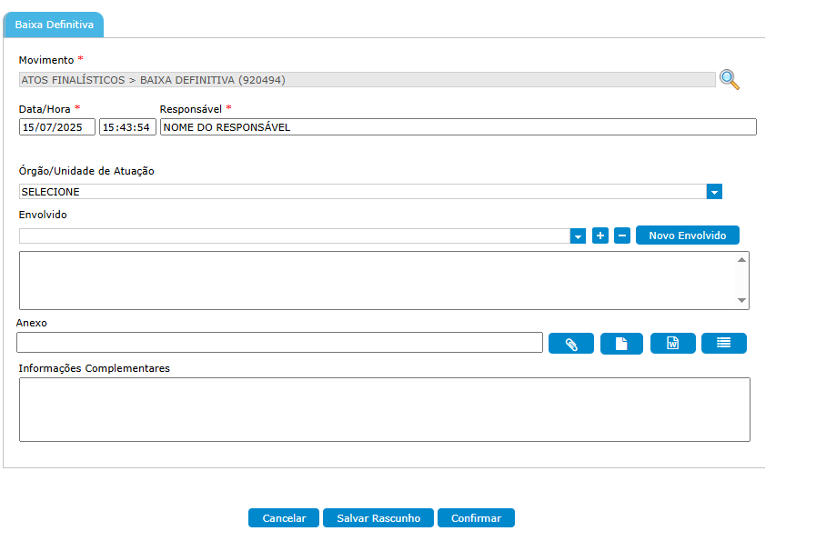Viewport: 816px width, 541px height.
Task: Click the blank document icon button
Action: coord(621,344)
